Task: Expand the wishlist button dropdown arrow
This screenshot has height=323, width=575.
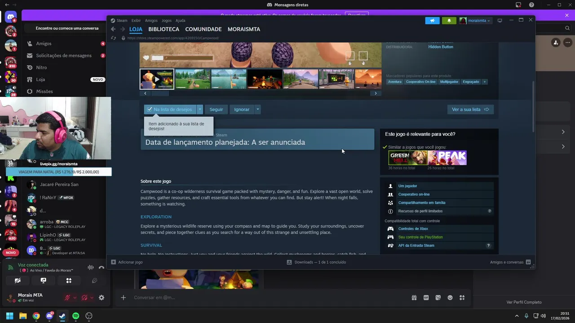Action: (x=200, y=109)
